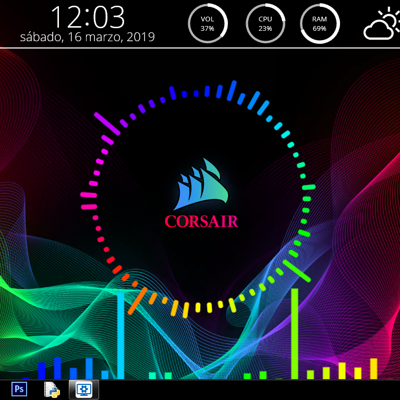Click the tallest blue bar at bottom left

click(x=57, y=368)
